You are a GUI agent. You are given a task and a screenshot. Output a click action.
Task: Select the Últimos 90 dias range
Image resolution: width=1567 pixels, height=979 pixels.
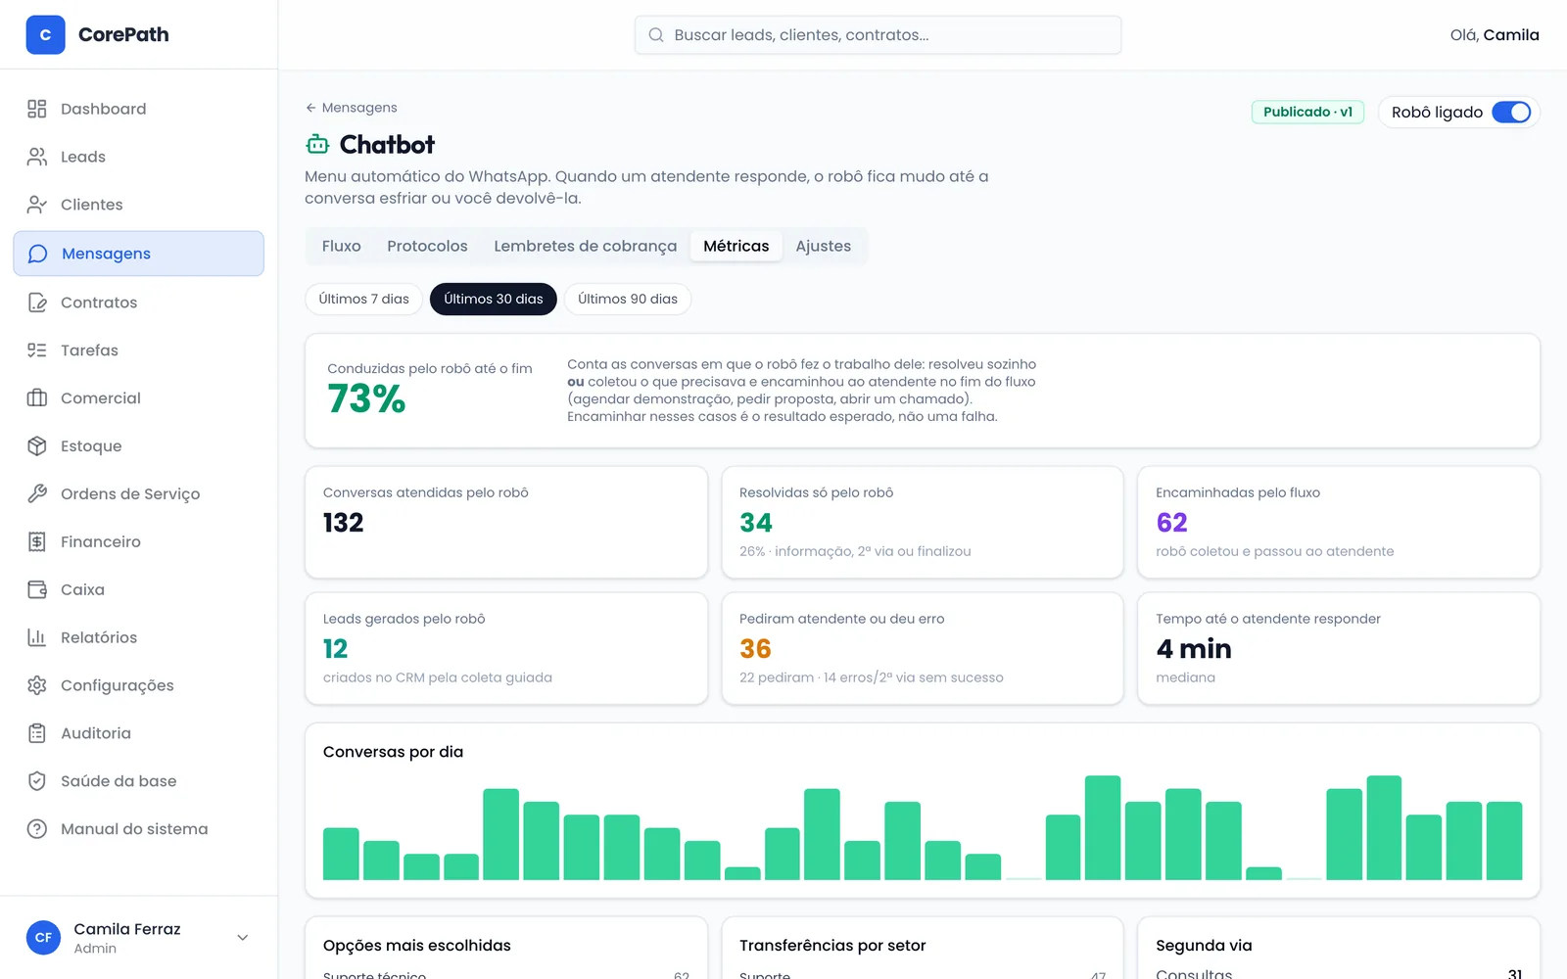(x=628, y=299)
